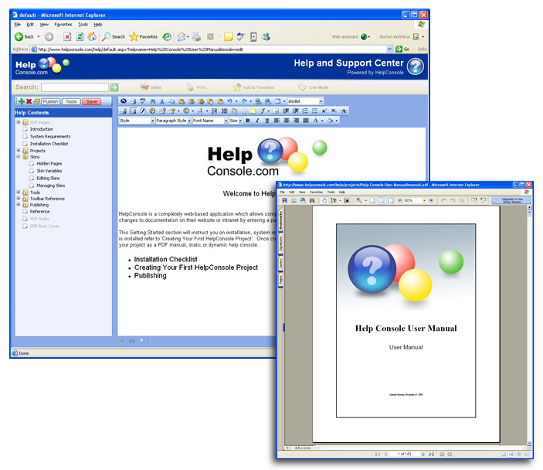Click the Save floppy icon in PDF window
This screenshot has width=543, height=470.
point(284,200)
